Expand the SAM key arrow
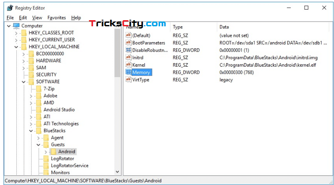 [x=24, y=68]
